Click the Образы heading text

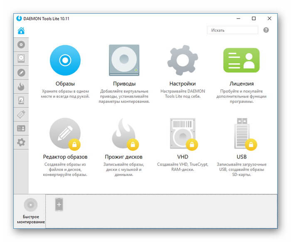pyautogui.click(x=65, y=84)
